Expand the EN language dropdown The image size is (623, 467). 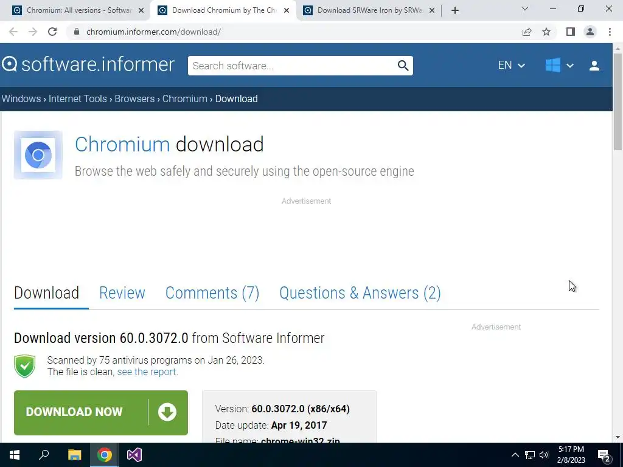coord(511,65)
